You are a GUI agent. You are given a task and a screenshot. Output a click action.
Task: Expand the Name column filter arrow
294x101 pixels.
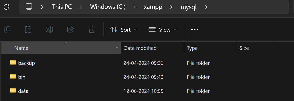117,48
